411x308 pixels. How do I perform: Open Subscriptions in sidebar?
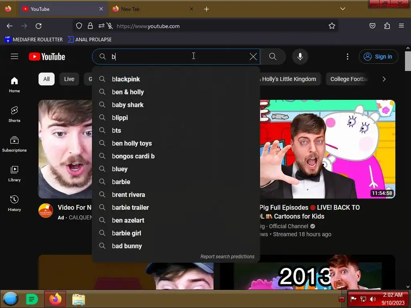click(14, 144)
